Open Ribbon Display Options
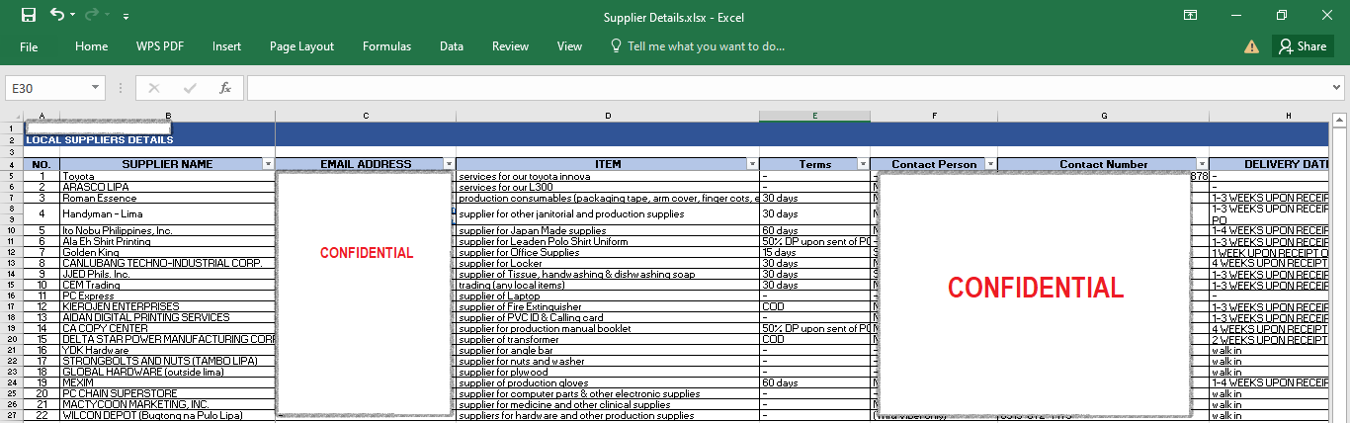This screenshot has width=1350, height=423. 1191,15
